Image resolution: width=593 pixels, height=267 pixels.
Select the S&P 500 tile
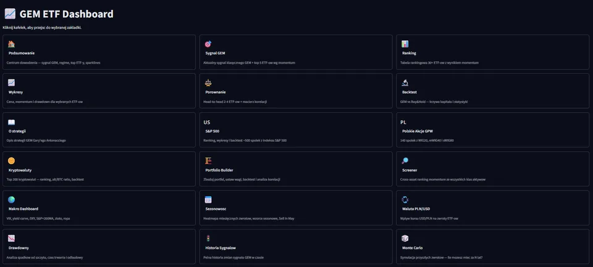point(296,130)
